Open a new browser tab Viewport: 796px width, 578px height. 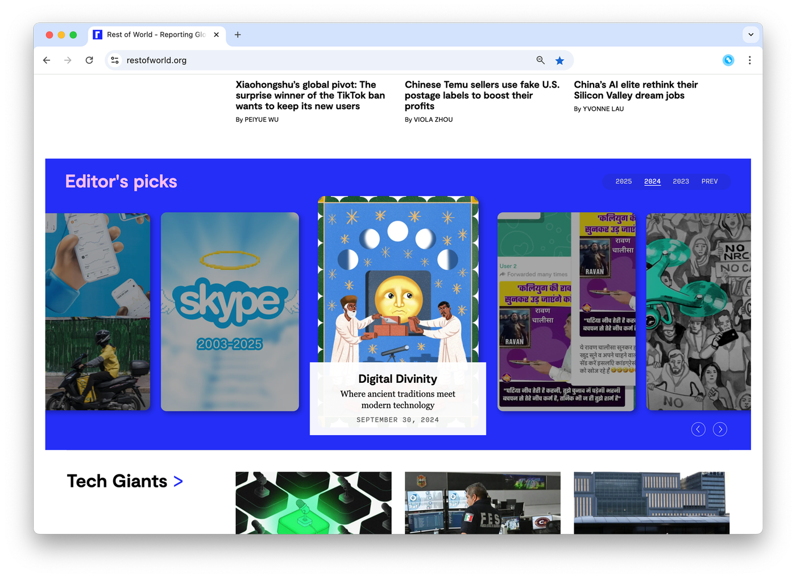coord(238,35)
